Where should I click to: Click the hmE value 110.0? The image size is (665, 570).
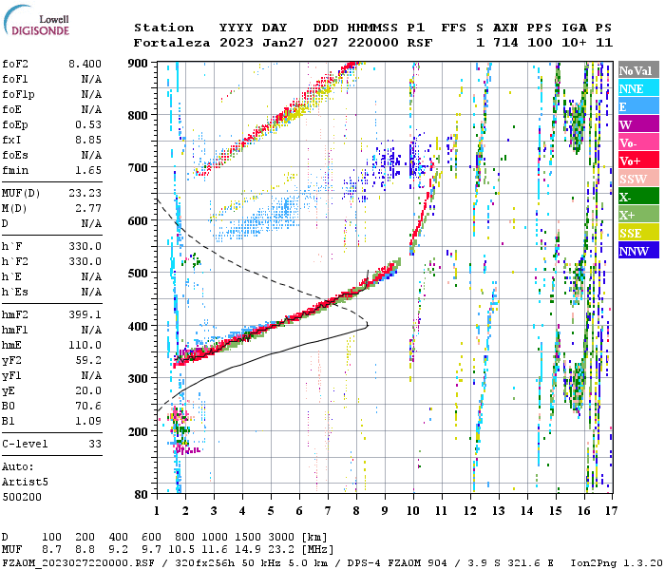85,345
